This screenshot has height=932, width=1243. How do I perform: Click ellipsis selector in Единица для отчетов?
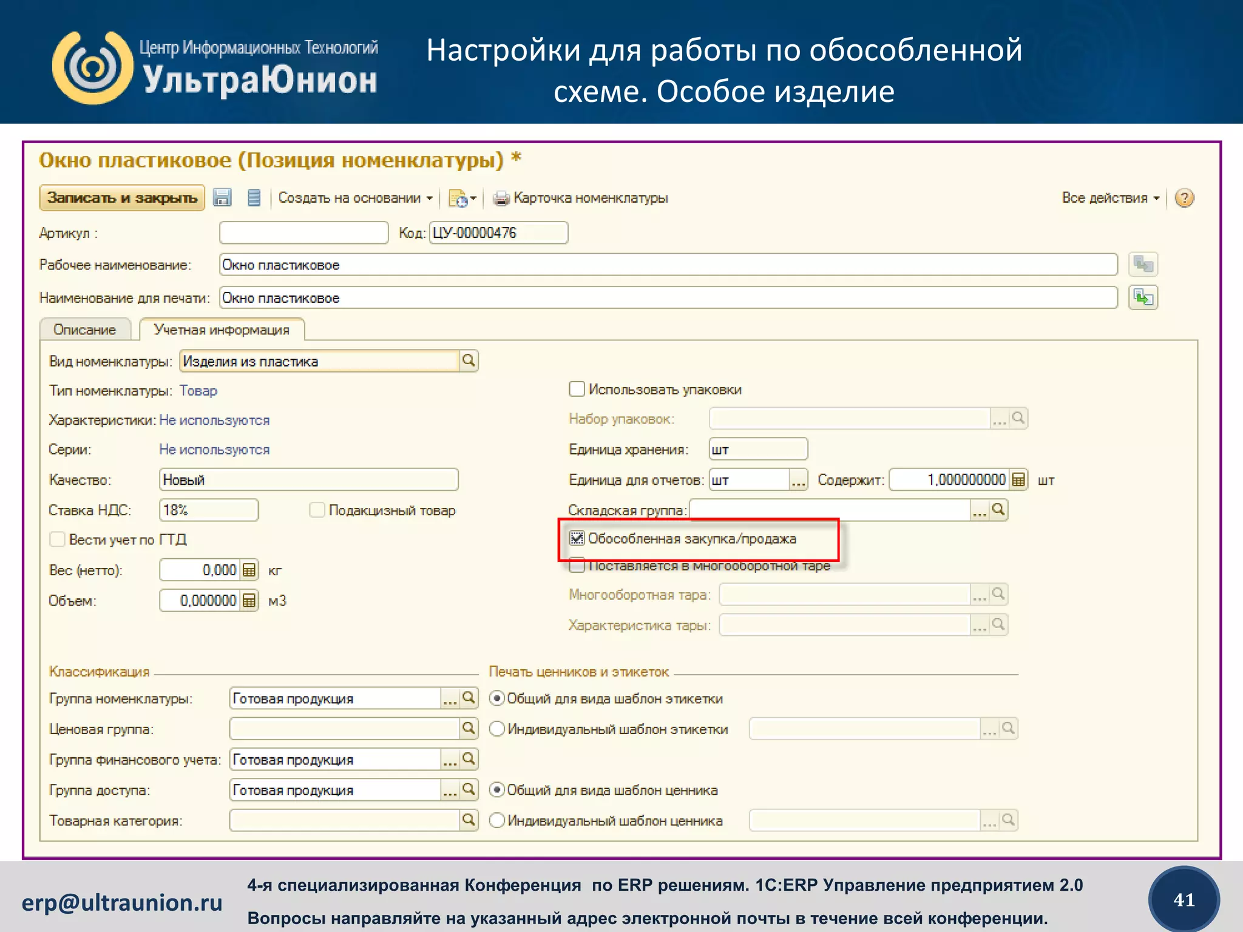pos(798,480)
